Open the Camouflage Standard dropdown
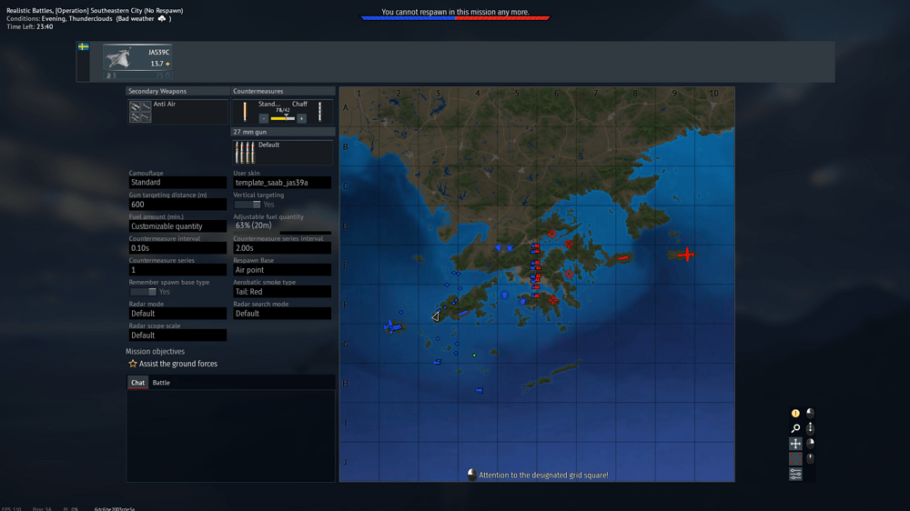Screen dimensions: 910x511 tap(177, 182)
